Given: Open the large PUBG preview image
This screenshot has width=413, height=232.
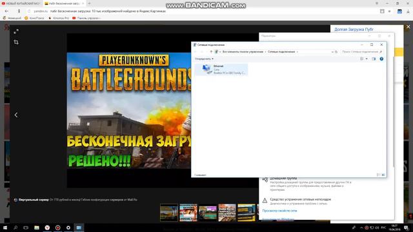Looking at the screenshot, I should [129, 110].
